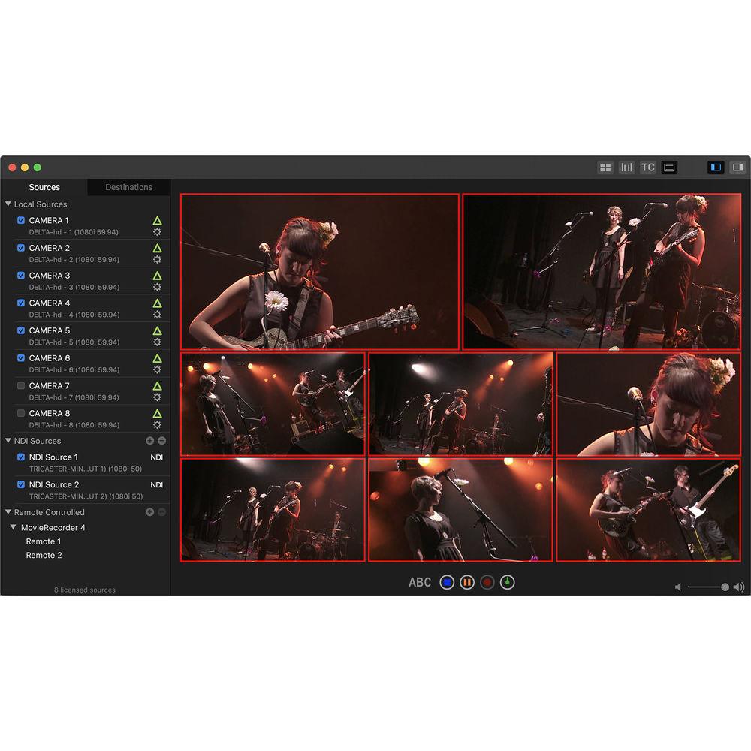Switch to the grid multiview layout icon

[605, 167]
